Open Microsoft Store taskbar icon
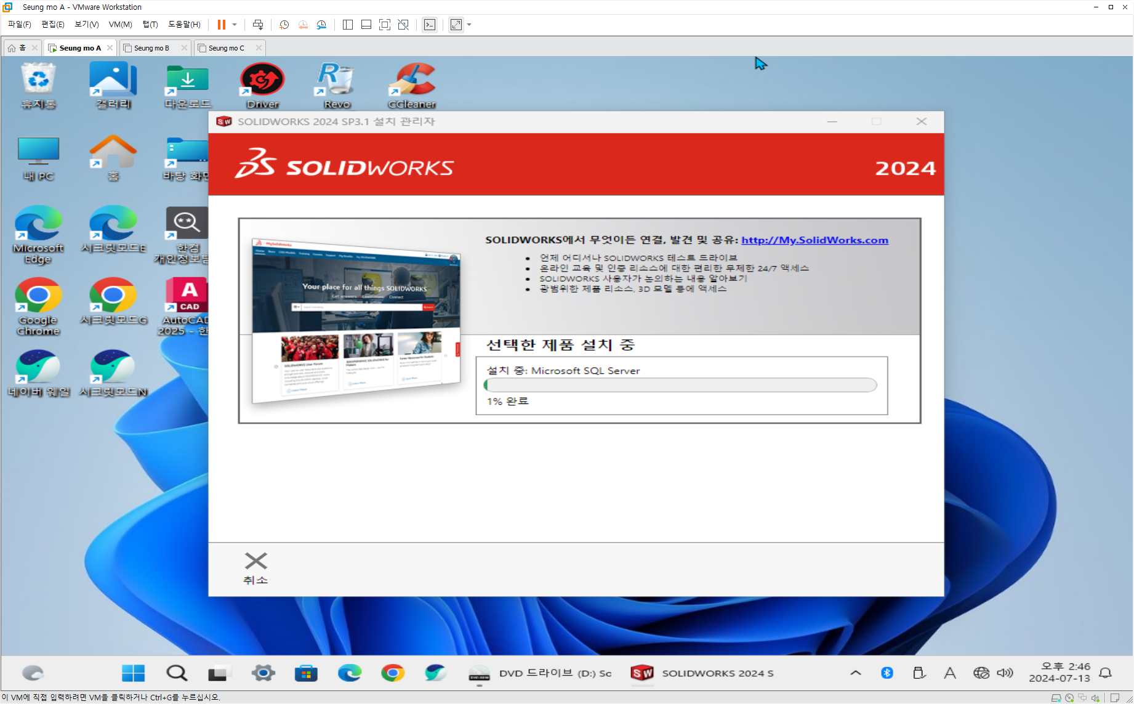Screen dimensions: 1134x704 coord(306,673)
